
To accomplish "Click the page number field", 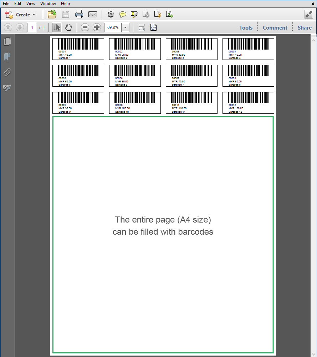I will pyautogui.click(x=32, y=27).
